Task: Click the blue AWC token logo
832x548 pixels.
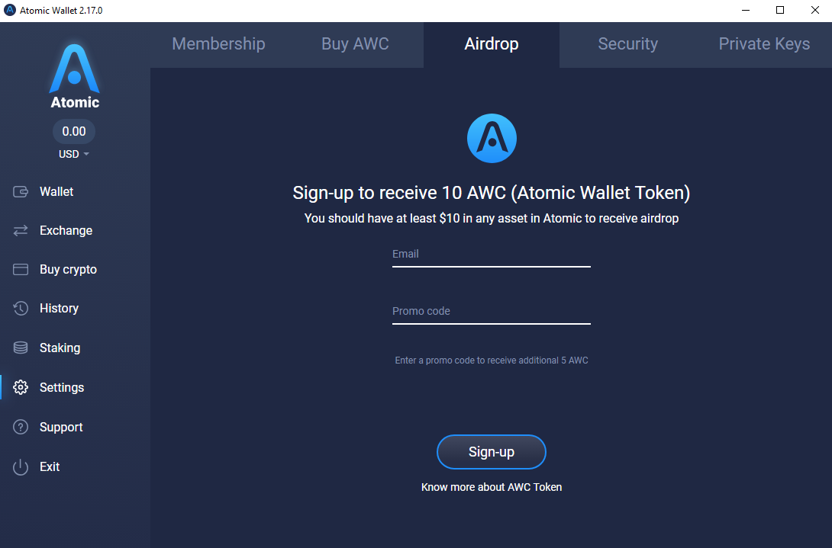Action: click(492, 138)
